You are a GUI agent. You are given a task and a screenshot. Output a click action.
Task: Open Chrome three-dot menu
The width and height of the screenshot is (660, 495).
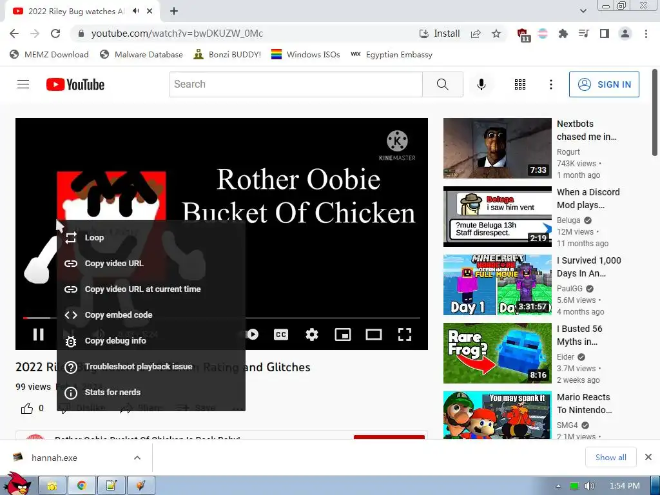coord(646,34)
